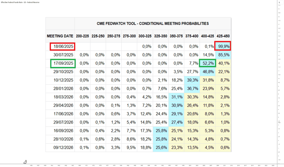The width and height of the screenshot is (284, 167).
Task: Click the CME FedWatch Tool table title
Action: click(153, 24)
